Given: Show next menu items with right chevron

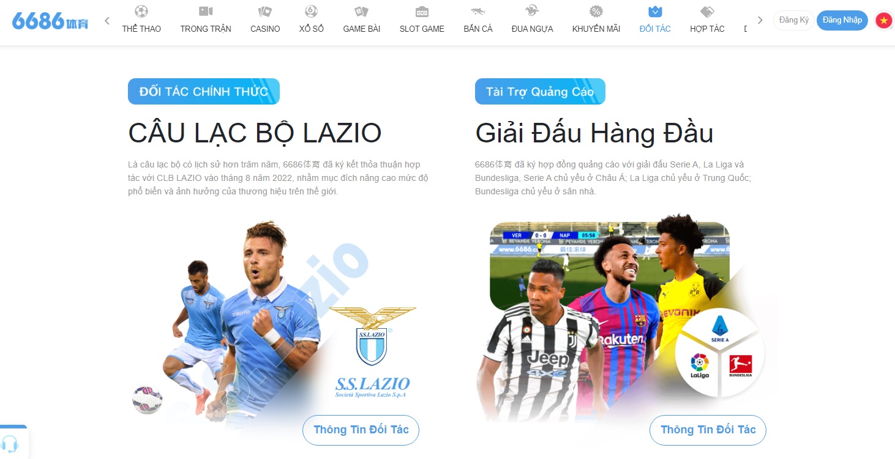Looking at the screenshot, I should 760,20.
